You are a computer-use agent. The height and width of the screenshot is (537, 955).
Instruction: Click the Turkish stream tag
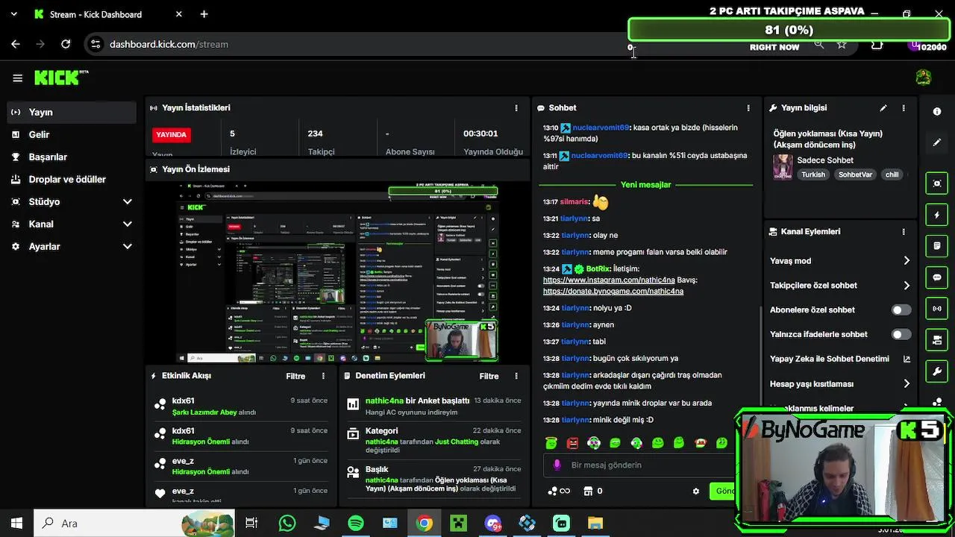(813, 175)
